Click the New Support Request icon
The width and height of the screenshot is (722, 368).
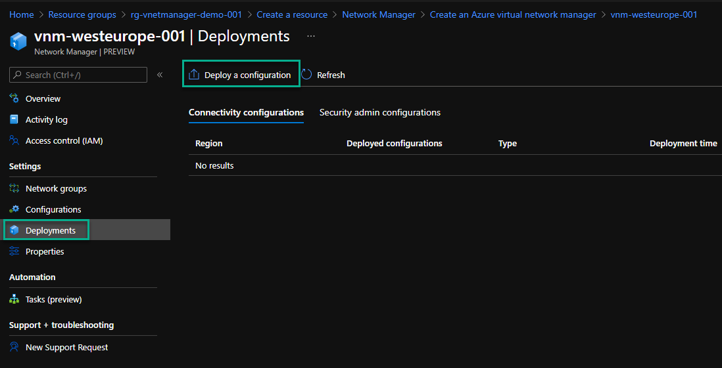tap(14, 347)
